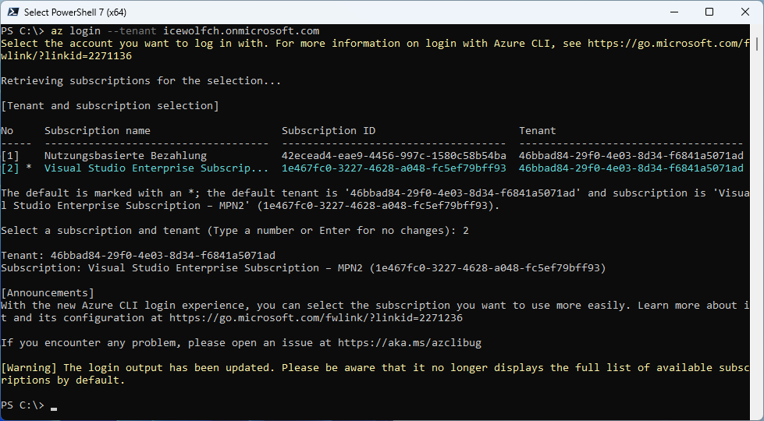Click the icewolfch.onmicrosoft.com tenant argument

pyautogui.click(x=240, y=31)
